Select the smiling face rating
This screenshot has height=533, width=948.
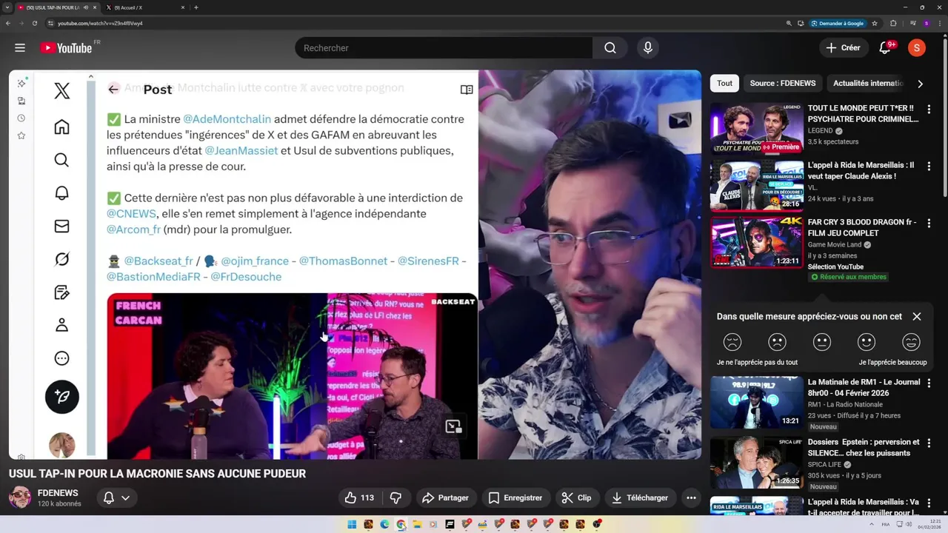[867, 342]
